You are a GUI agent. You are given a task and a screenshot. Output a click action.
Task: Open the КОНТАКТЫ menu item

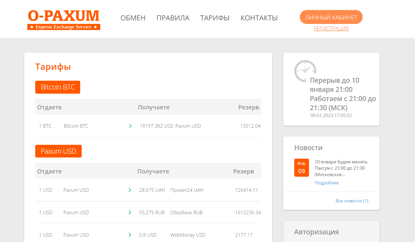coord(259,18)
